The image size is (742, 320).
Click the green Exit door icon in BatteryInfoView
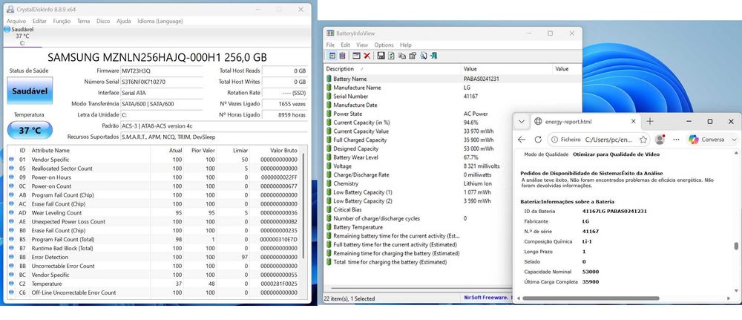433,56
